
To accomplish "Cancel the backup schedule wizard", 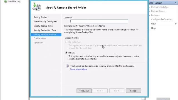I will (133, 91).
